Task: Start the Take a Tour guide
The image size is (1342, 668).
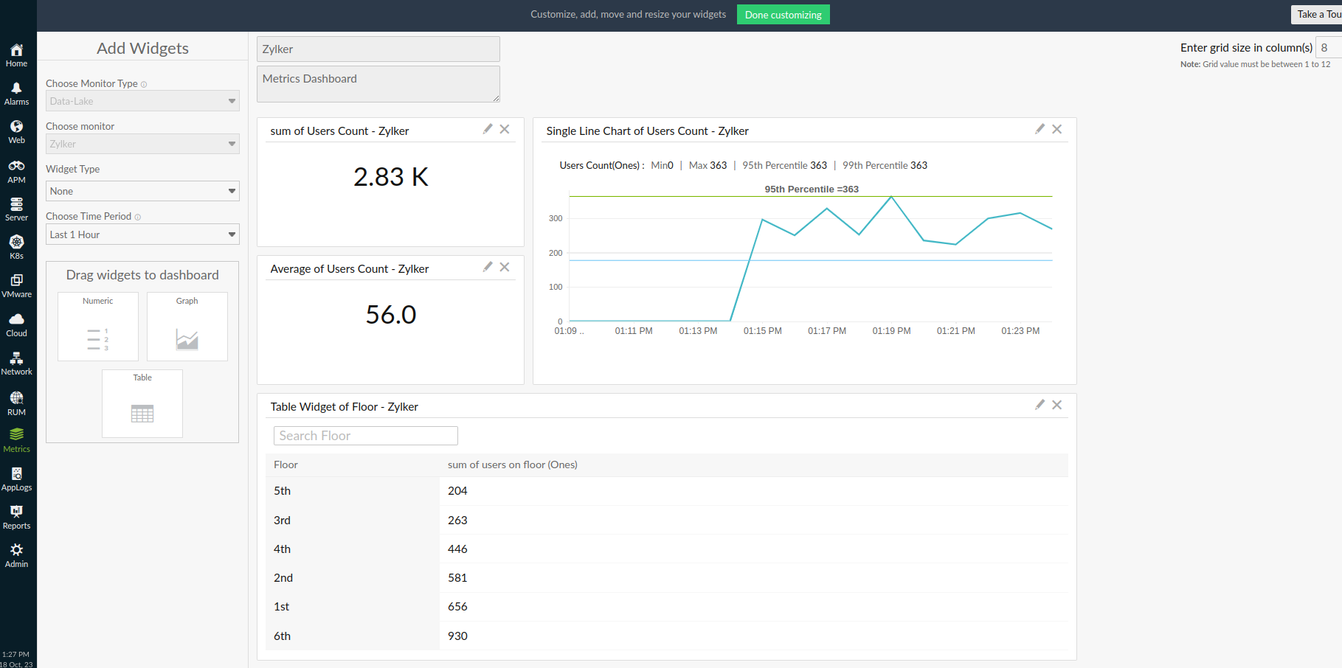Action: [1320, 14]
